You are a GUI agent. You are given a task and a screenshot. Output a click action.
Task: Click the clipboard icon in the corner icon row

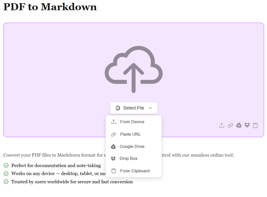pos(255,125)
